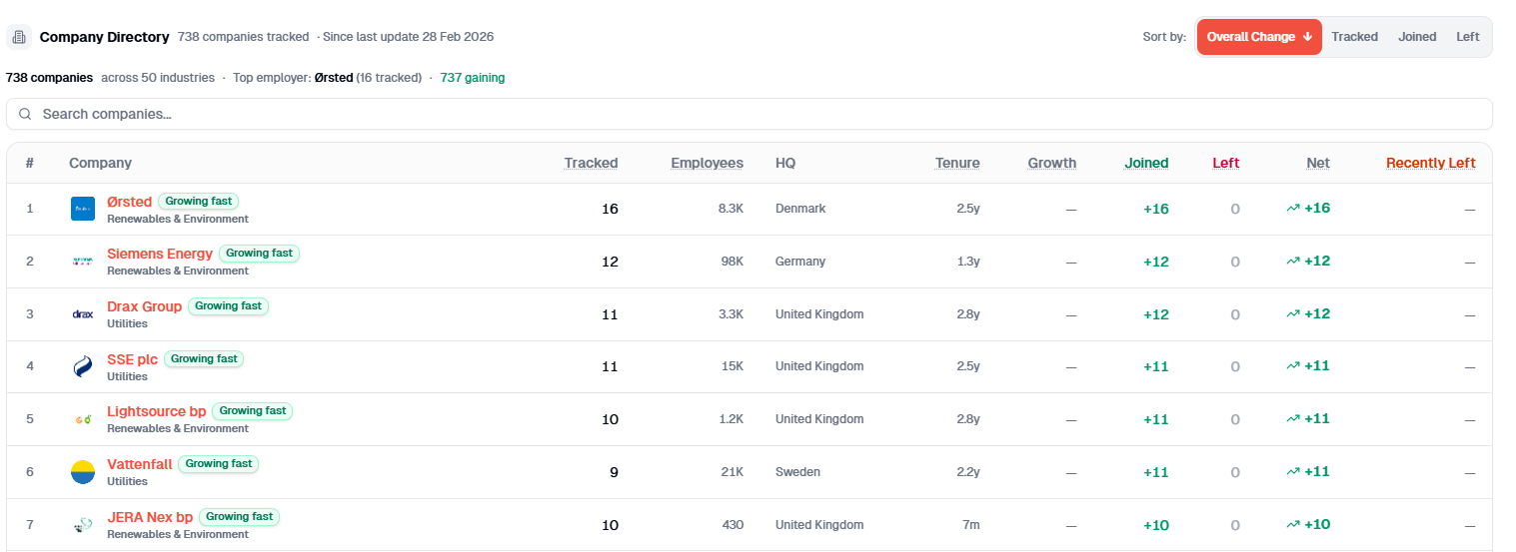Click the Sweden HQ cell for Vattenfall
The image size is (1516, 552).
point(797,472)
